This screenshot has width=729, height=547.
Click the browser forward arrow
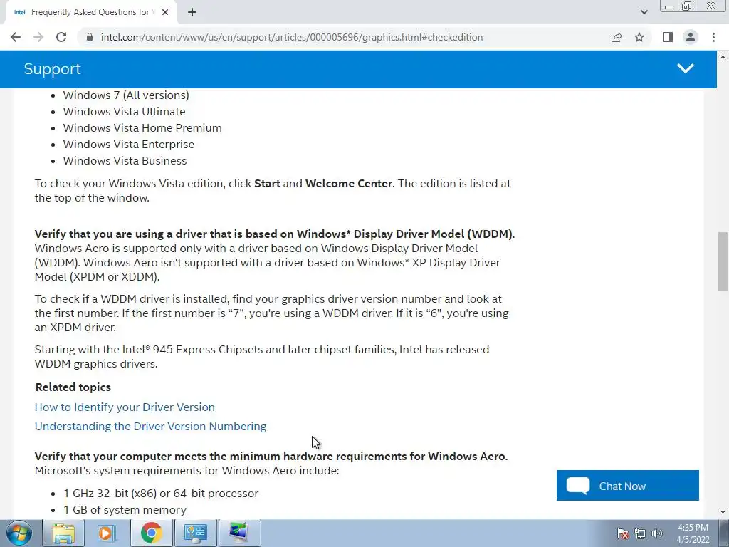point(38,37)
